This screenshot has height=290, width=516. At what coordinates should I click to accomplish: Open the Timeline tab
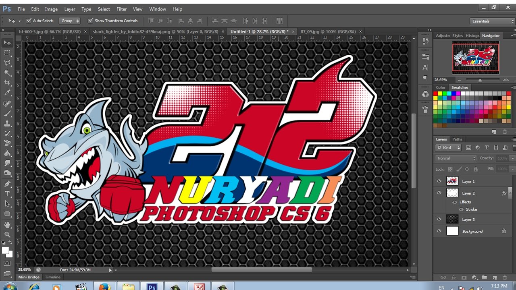[53, 277]
